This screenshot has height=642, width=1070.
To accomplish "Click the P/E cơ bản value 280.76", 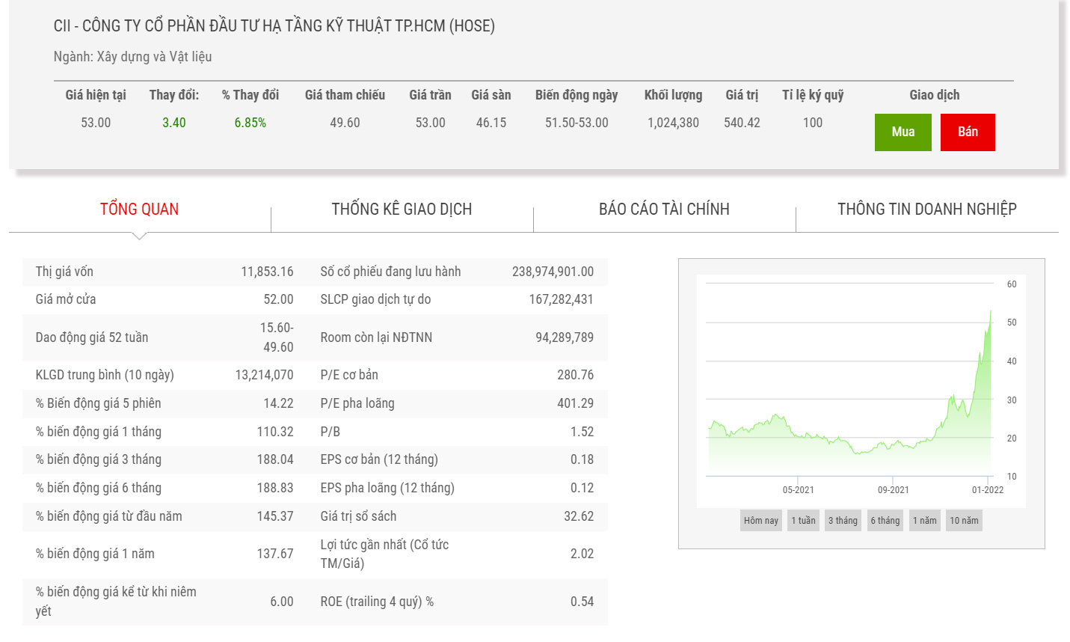I will (575, 375).
